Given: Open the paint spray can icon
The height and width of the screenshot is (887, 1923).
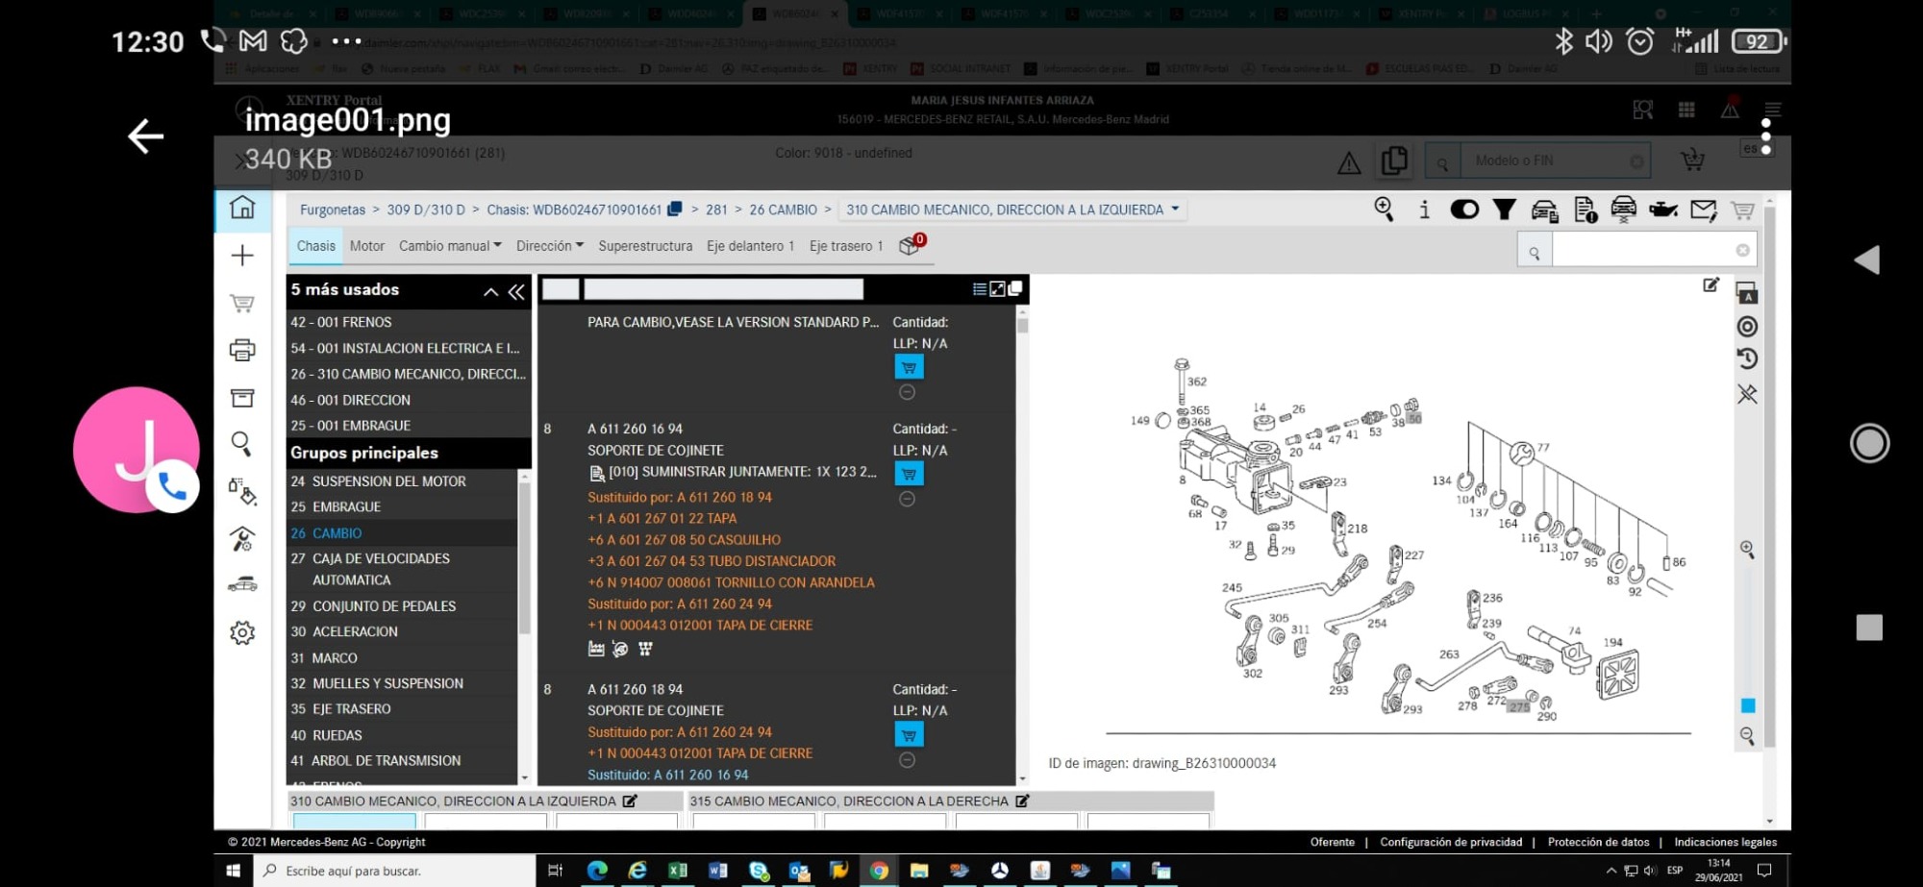Looking at the screenshot, I should [x=242, y=491].
